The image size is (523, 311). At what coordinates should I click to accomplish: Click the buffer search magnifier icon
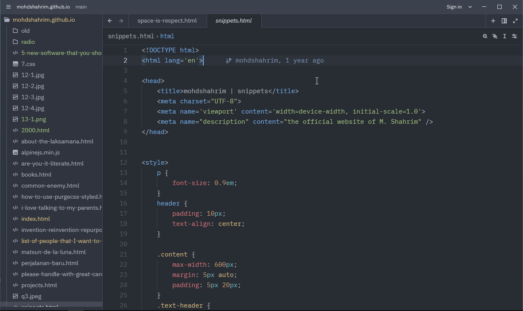click(x=485, y=36)
